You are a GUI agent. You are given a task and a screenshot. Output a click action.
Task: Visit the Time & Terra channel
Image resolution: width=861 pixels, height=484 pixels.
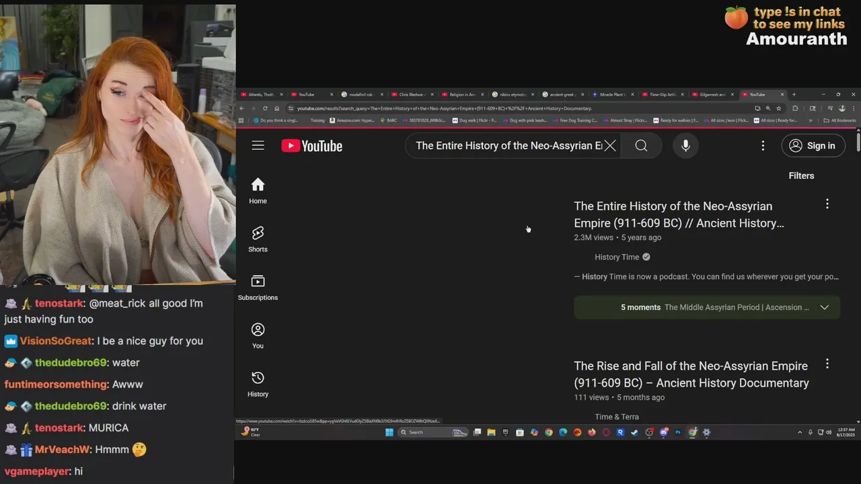[x=617, y=417]
